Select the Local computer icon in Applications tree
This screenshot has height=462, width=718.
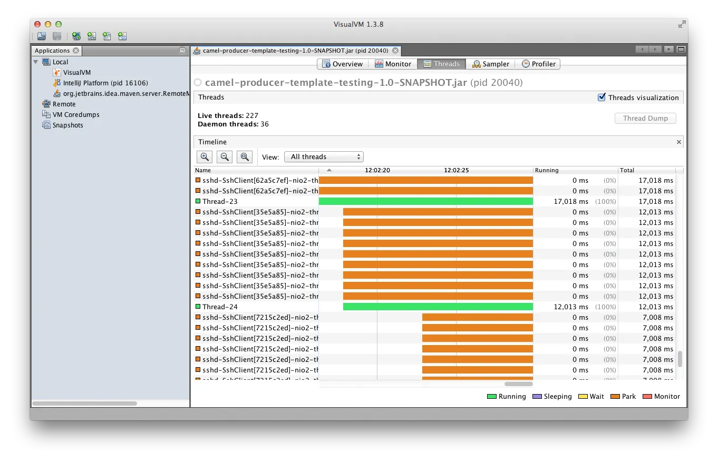coord(46,62)
